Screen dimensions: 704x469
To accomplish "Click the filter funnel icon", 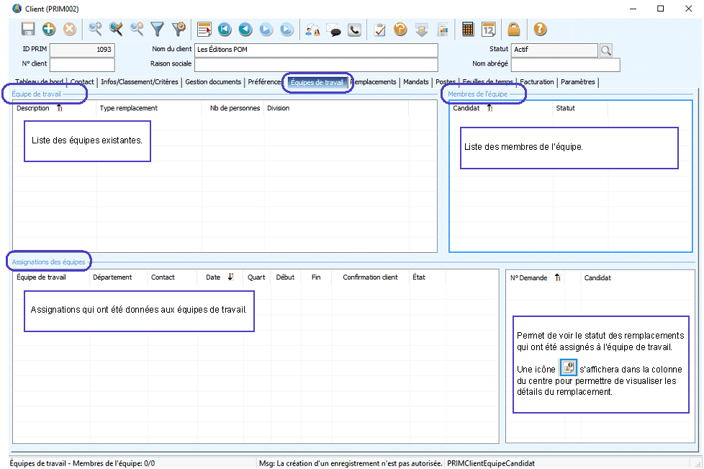I will coord(157,30).
